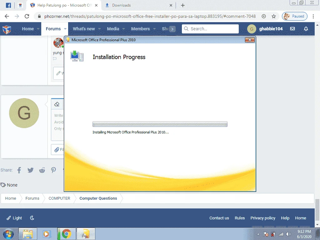Open the inbox envelope icon

[x=292, y=29]
